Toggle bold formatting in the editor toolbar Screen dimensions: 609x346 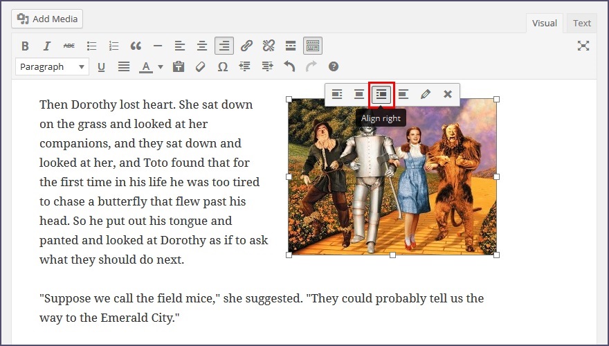pyautogui.click(x=25, y=46)
